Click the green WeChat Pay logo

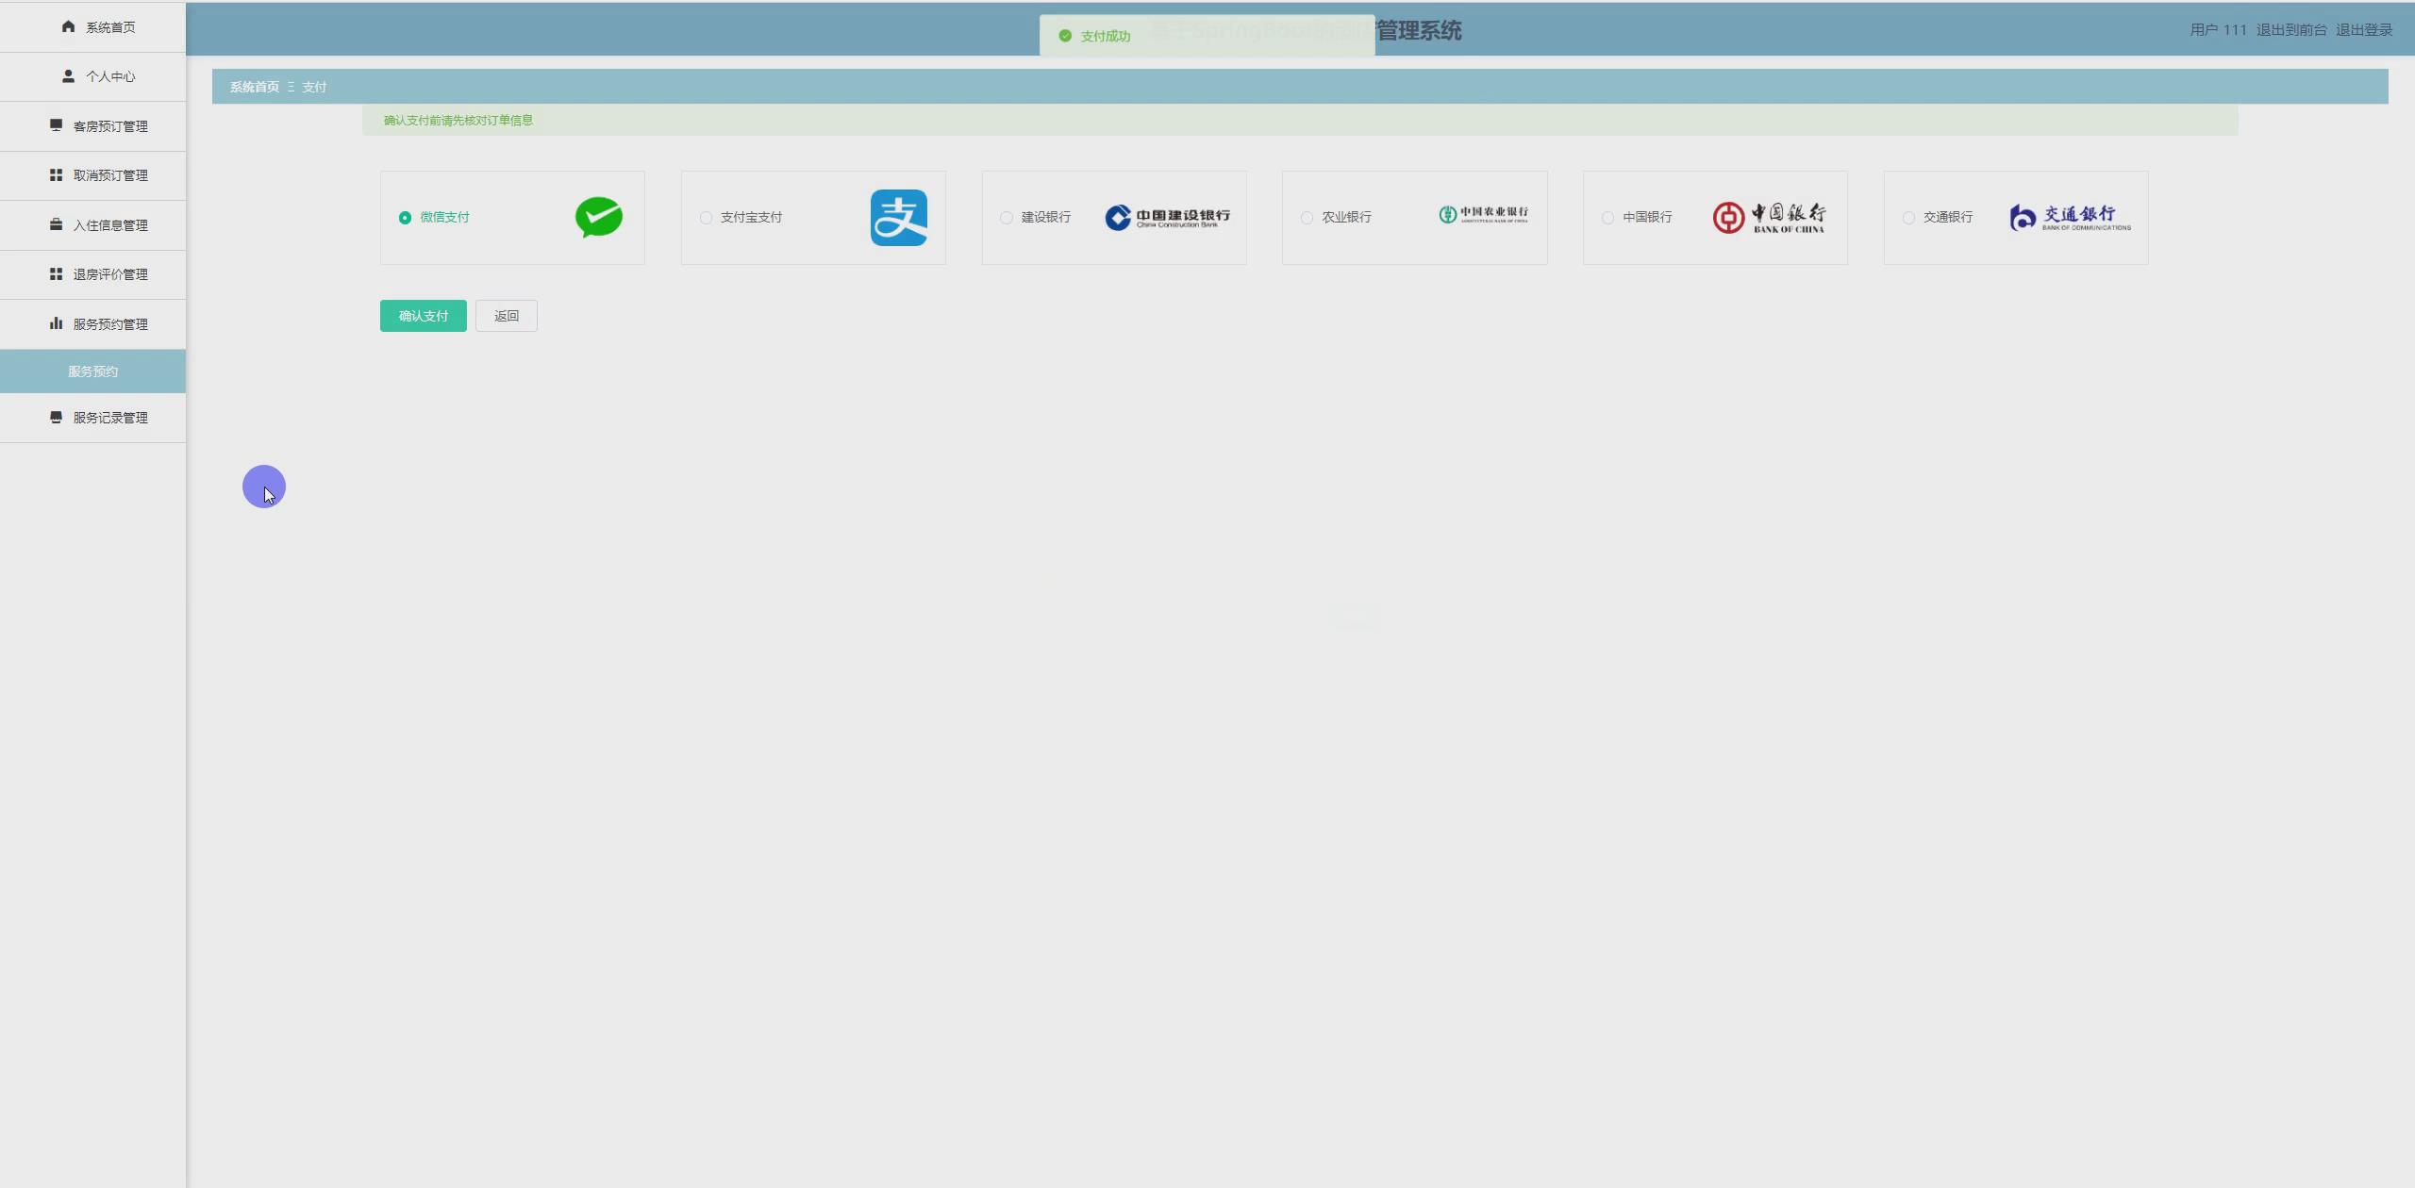tap(597, 217)
